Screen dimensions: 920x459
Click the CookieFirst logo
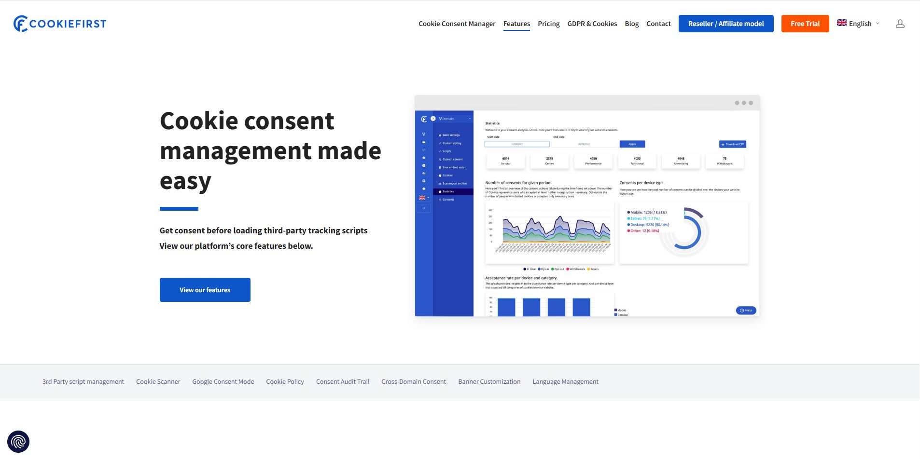click(60, 24)
